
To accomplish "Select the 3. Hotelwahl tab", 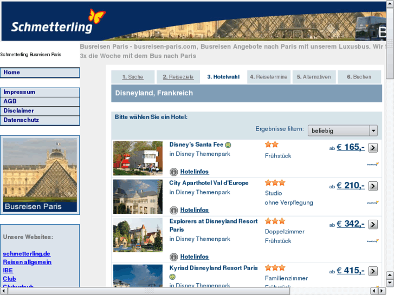I will [x=223, y=77].
